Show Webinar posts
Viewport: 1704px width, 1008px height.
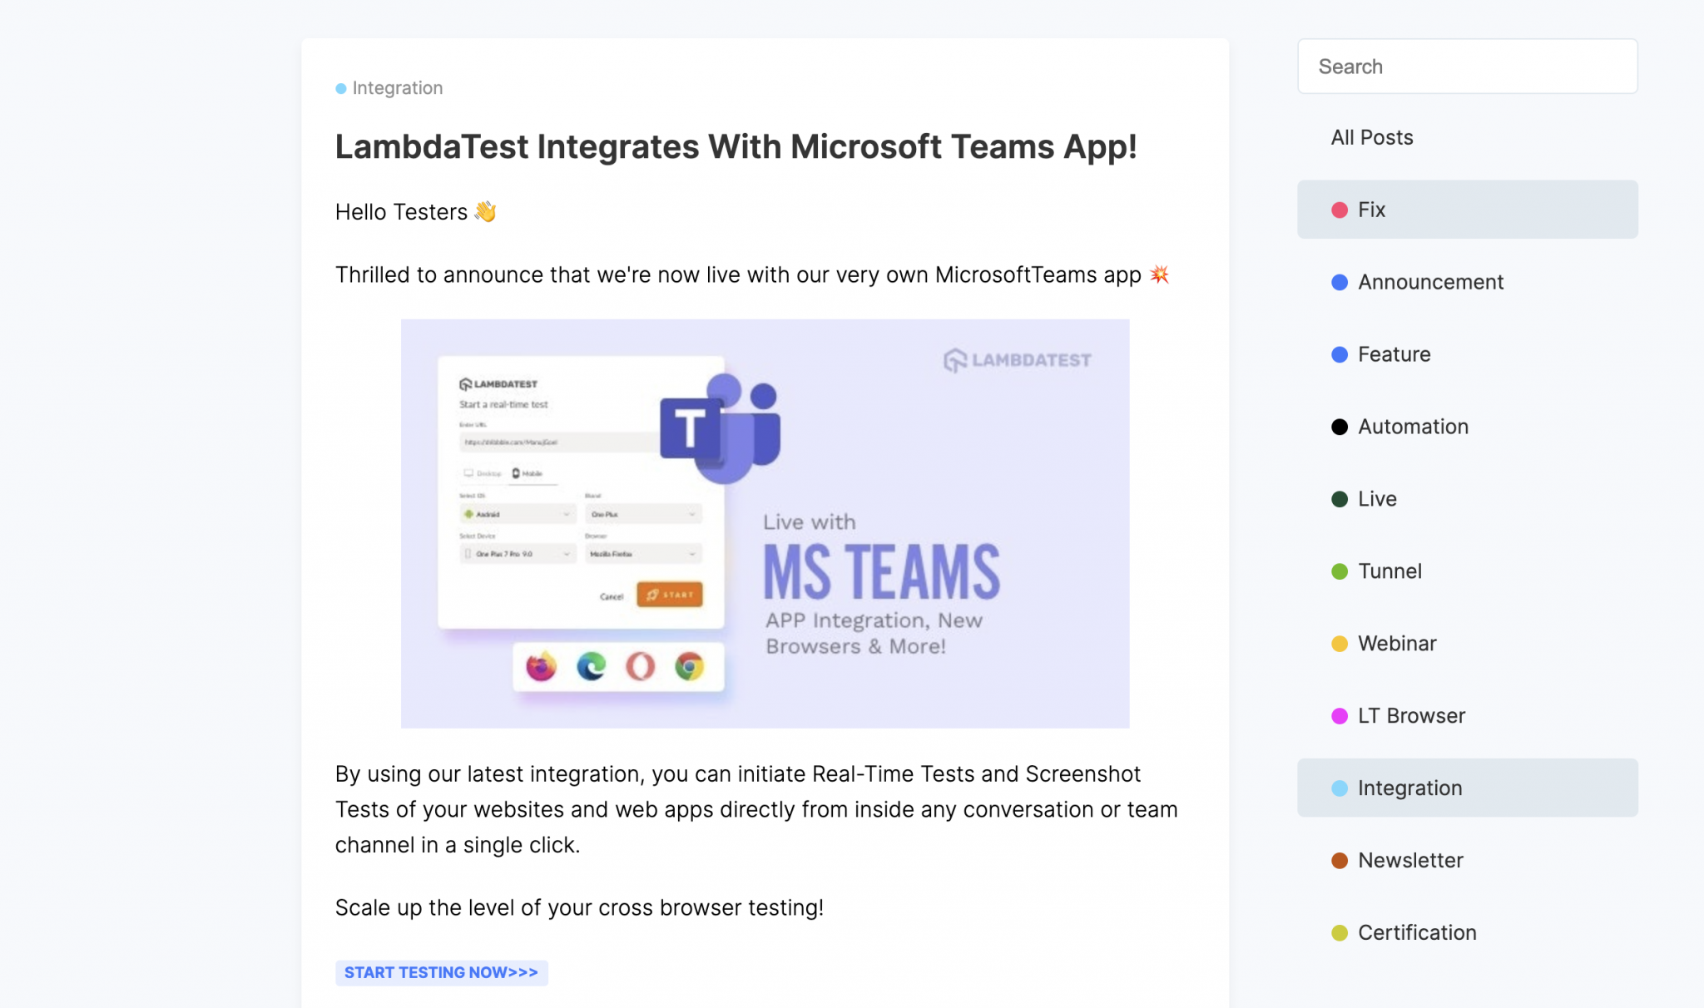(1396, 644)
